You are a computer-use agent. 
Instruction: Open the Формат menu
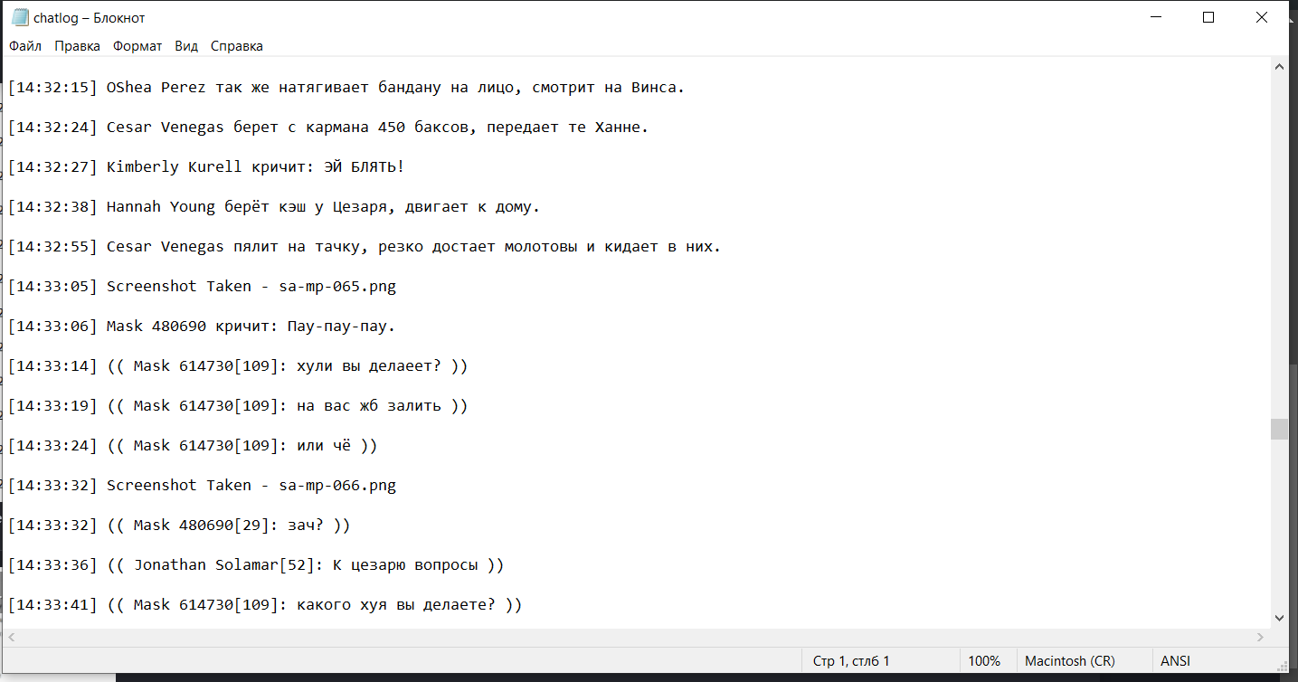tap(137, 46)
